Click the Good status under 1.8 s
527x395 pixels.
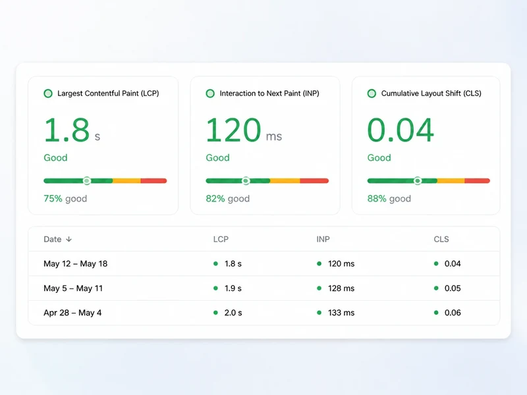[x=55, y=157]
